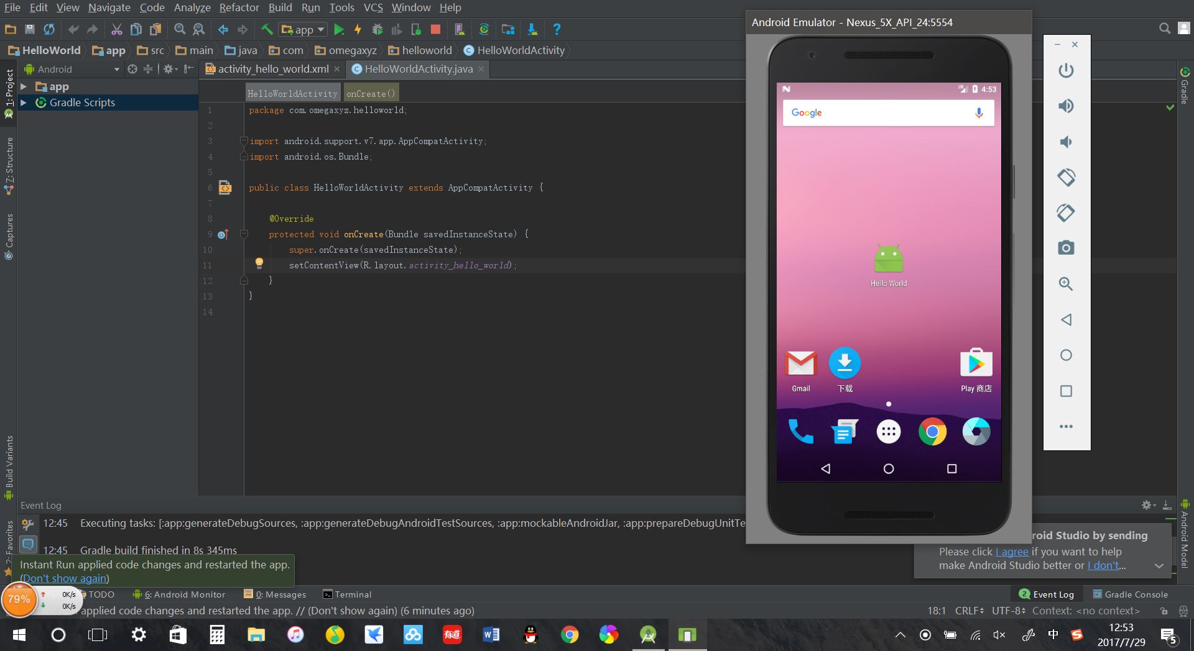Viewport: 1194px width, 651px height.
Task: Click the 79% progress circle indicator
Action: coord(19,600)
